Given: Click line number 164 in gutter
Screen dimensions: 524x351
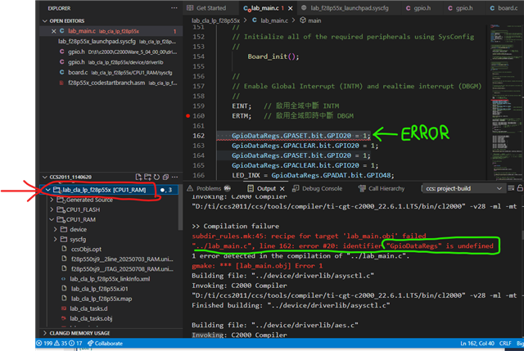Looking at the screenshot, I should point(198,155).
